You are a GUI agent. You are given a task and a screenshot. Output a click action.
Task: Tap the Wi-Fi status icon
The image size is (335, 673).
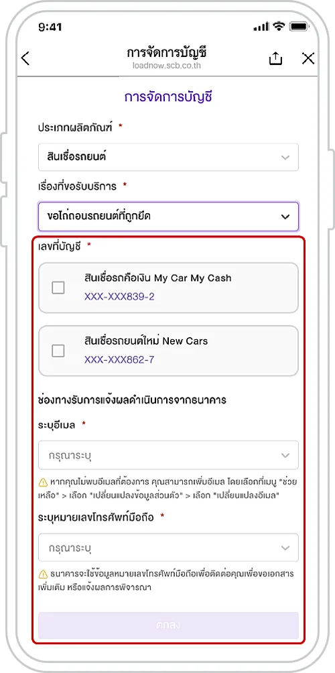(x=279, y=27)
